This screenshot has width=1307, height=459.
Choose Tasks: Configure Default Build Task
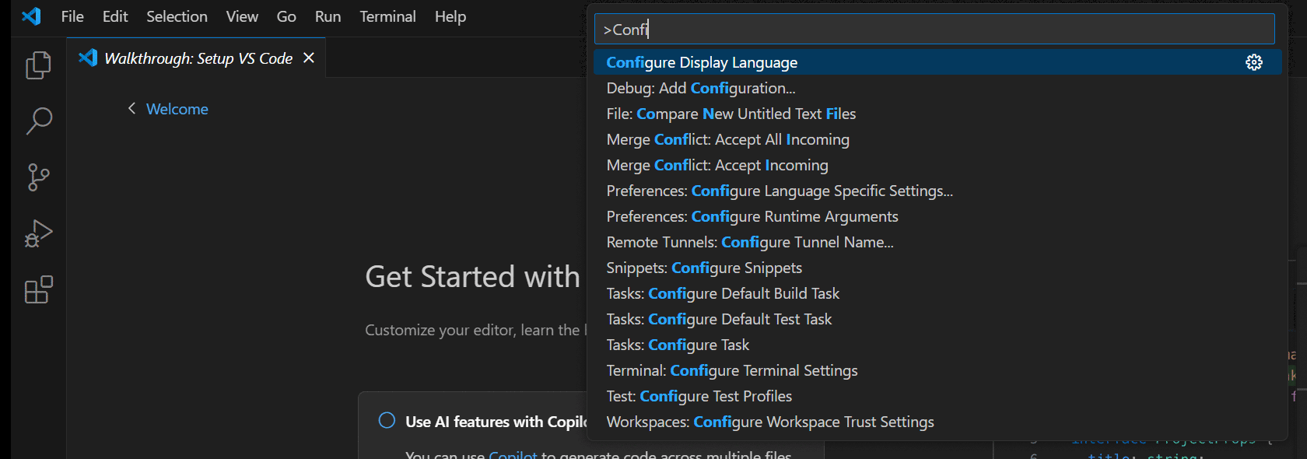coord(722,293)
